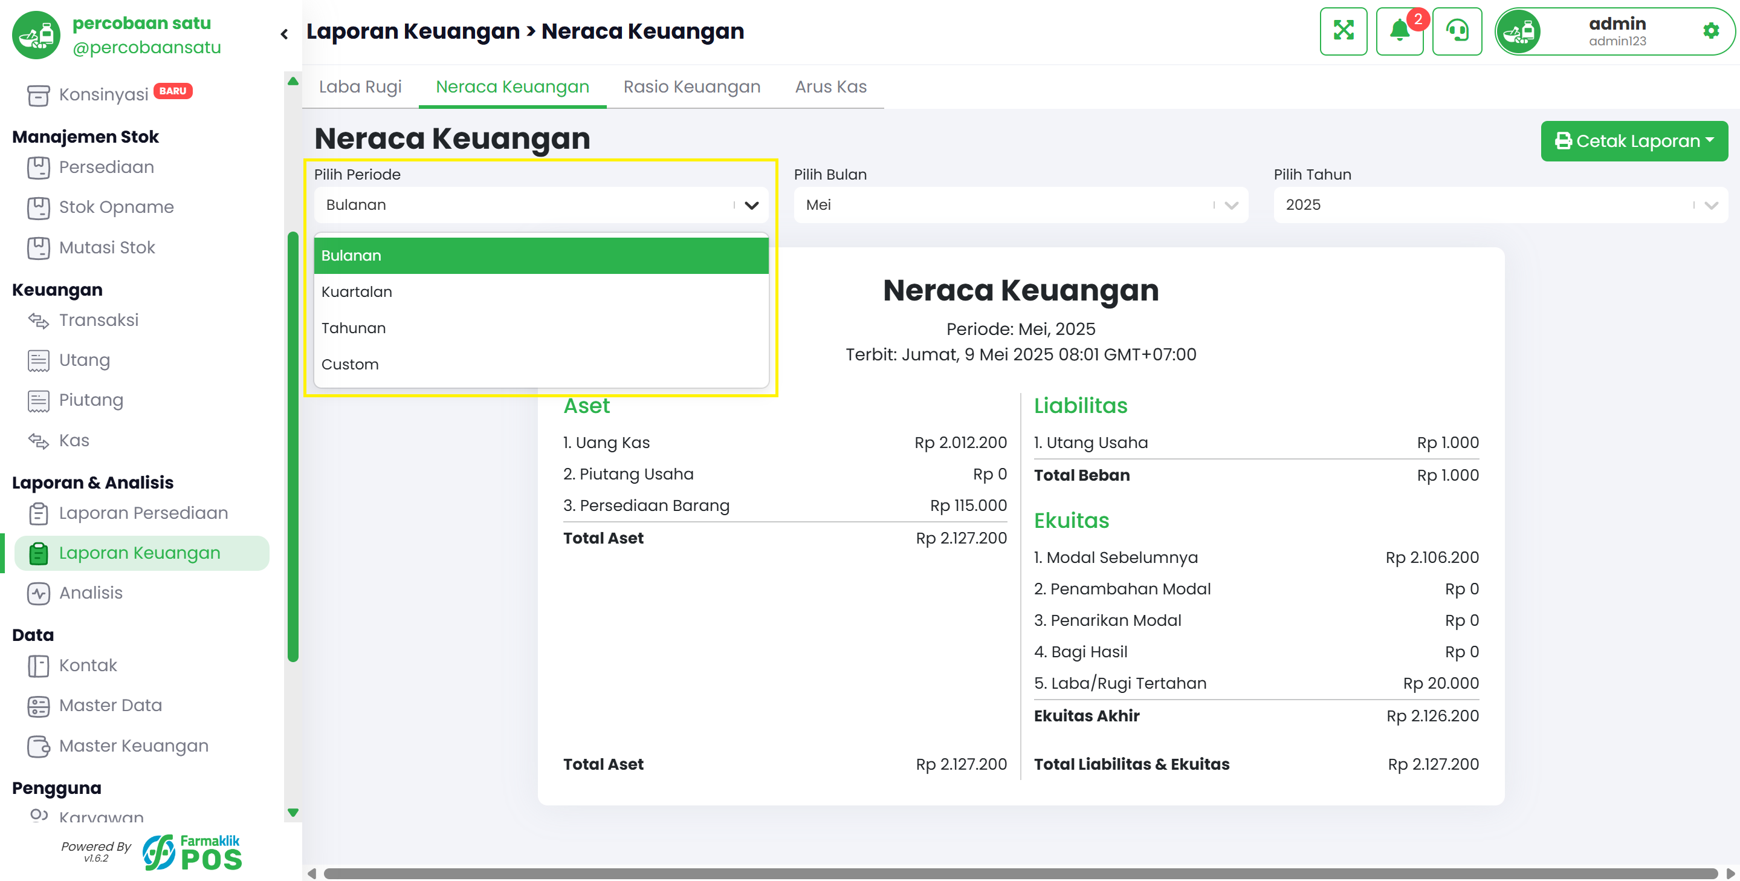Screen dimensions: 1740x881
Task: Click the Laporan Keuangan breadcrumb text
Action: tap(413, 31)
